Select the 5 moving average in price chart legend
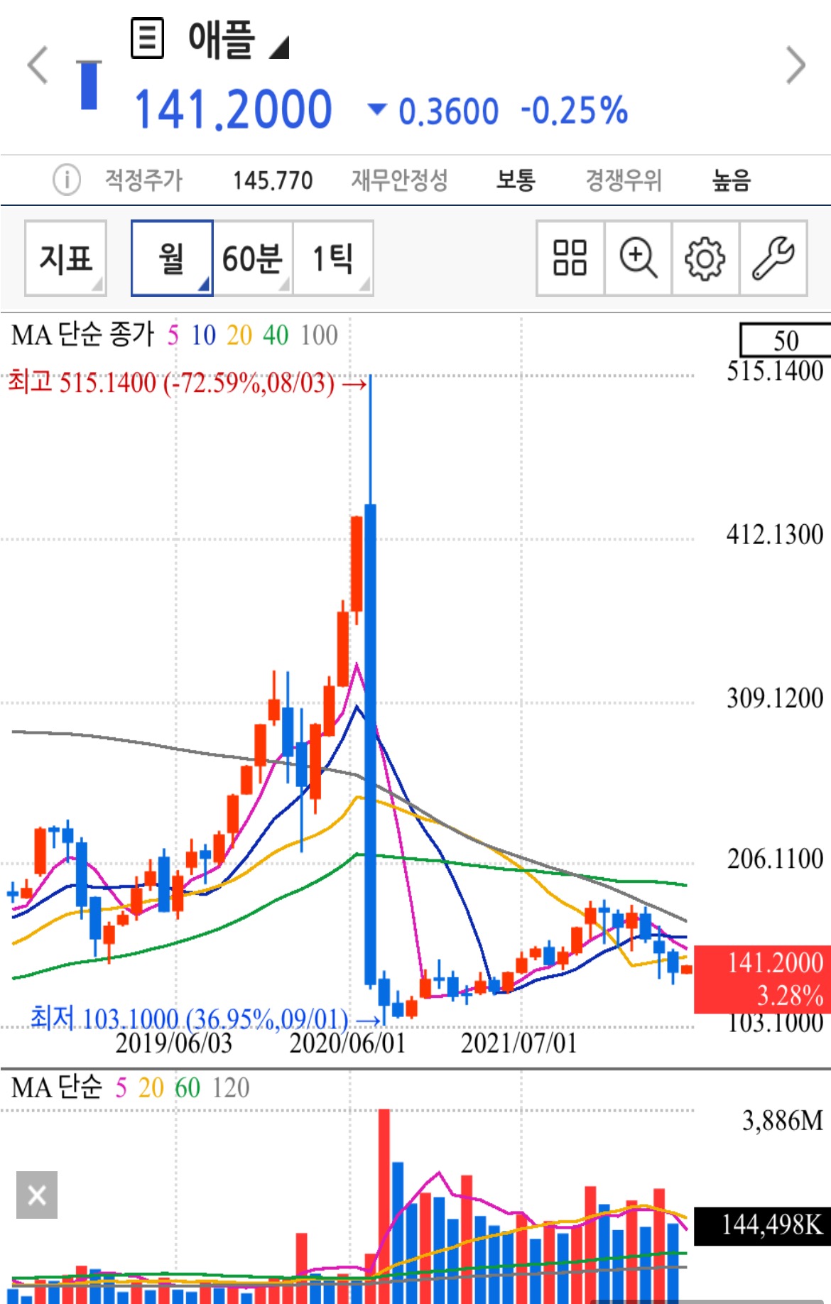The height and width of the screenshot is (1304, 831). [173, 335]
